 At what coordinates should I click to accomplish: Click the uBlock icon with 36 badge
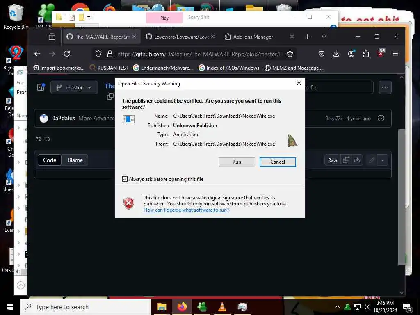381,53
